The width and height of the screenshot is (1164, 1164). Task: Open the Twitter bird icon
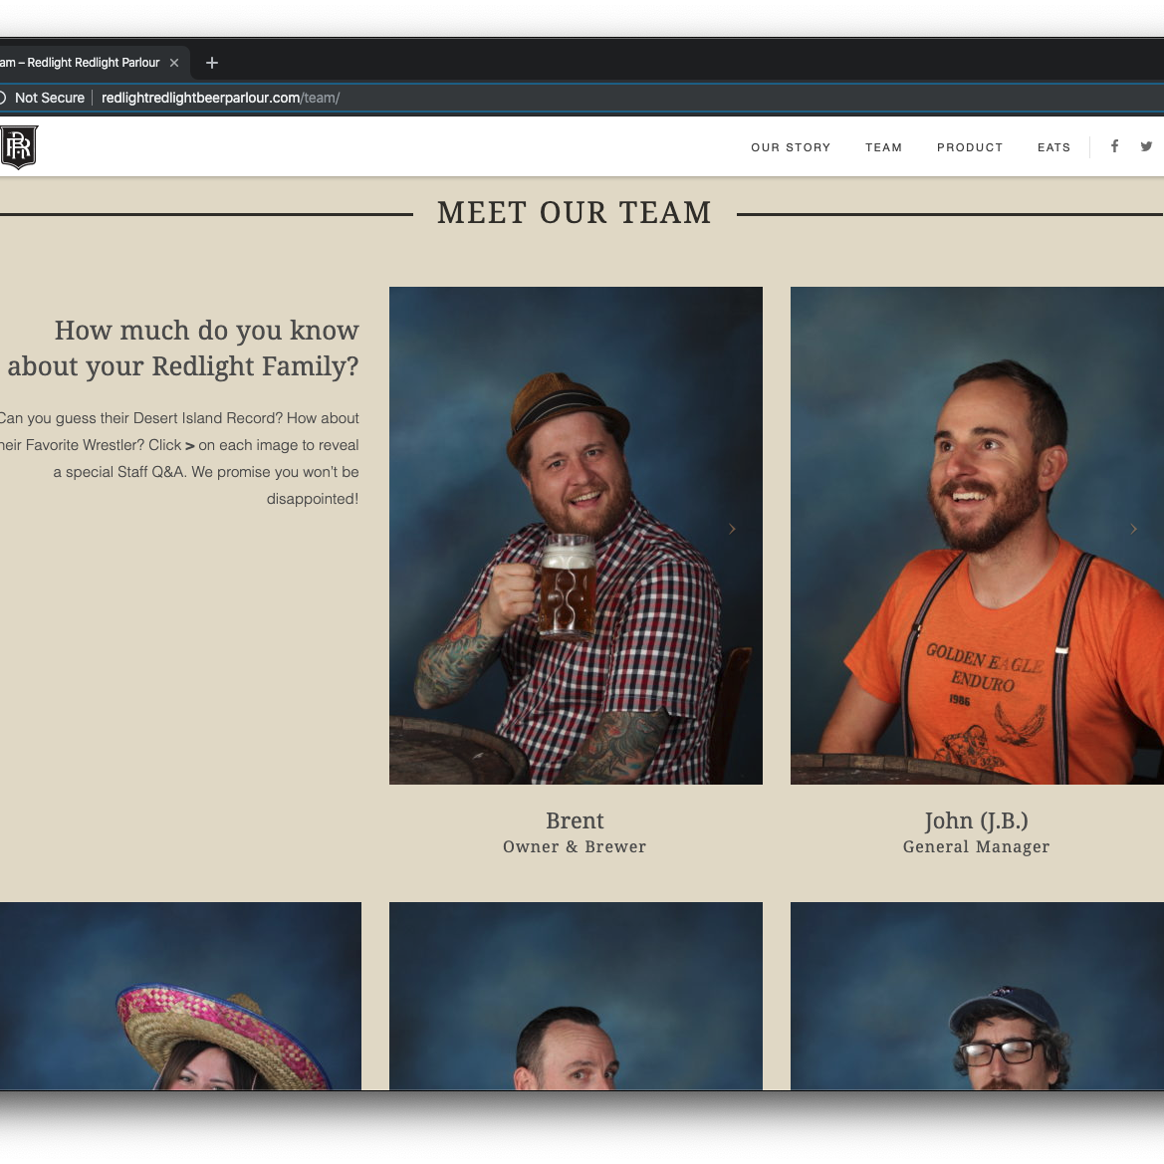pyautogui.click(x=1146, y=146)
